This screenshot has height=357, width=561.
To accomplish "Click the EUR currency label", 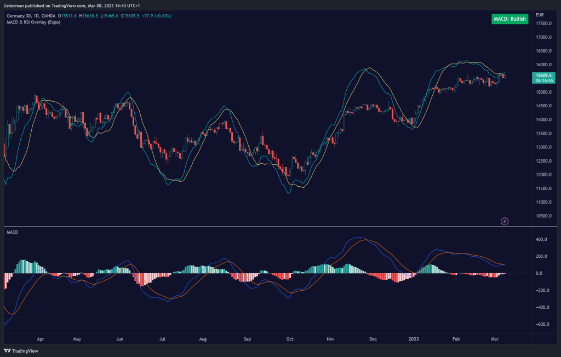I will tap(540, 14).
